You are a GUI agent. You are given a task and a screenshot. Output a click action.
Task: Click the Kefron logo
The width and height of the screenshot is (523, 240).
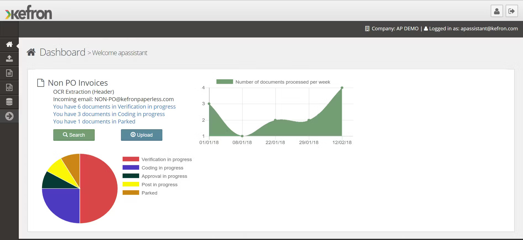(x=28, y=13)
